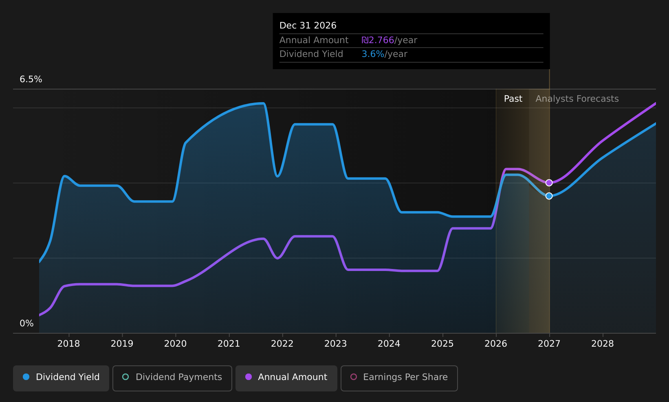The image size is (669, 402).
Task: Click the 2020 x-axis label
Action: point(175,344)
